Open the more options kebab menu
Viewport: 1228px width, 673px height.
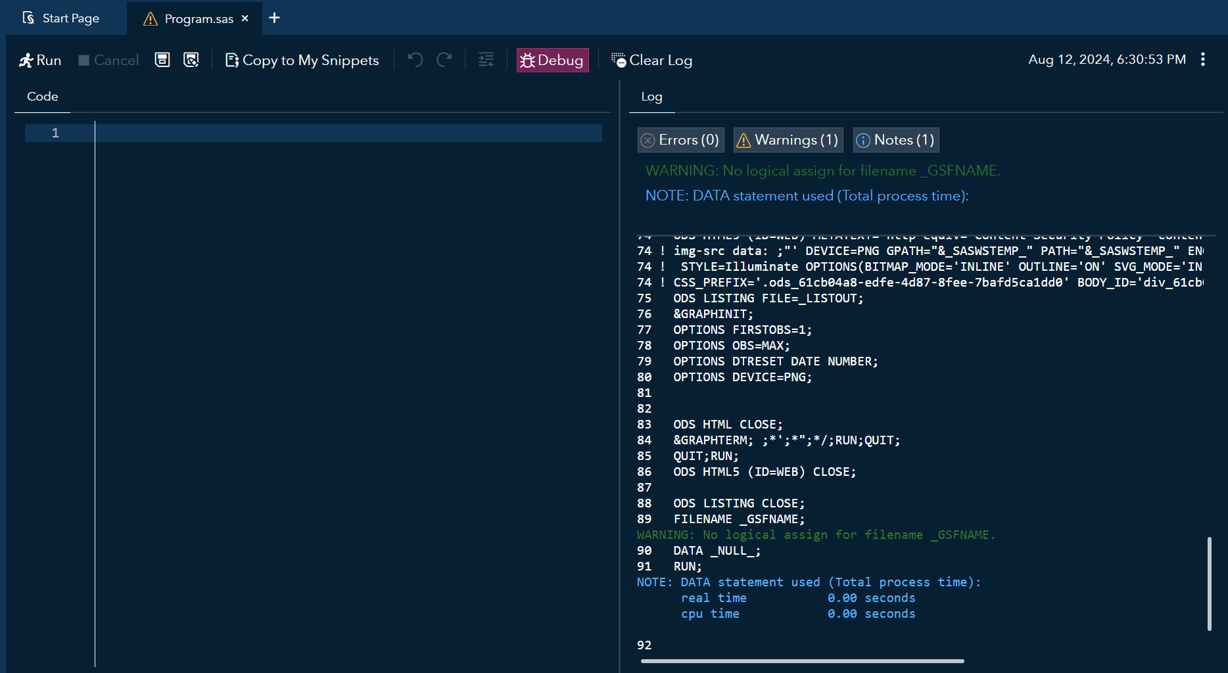click(x=1202, y=60)
